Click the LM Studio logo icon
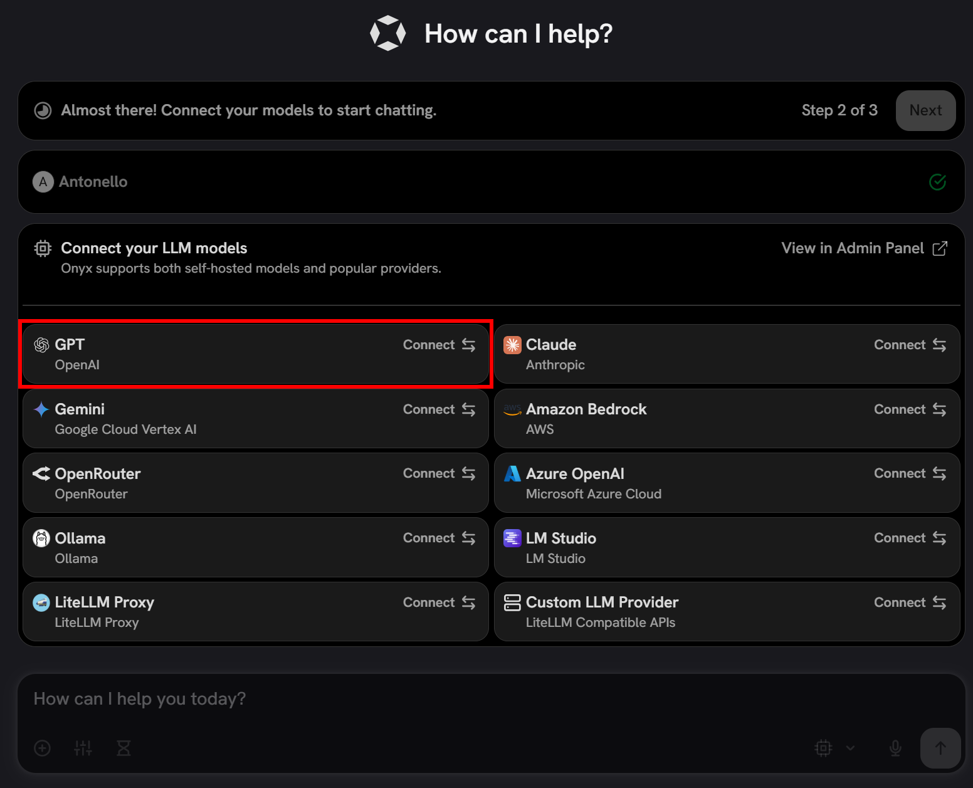973x788 pixels. [512, 538]
